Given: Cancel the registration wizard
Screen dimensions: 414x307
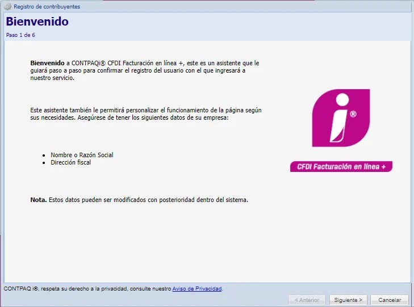Looking at the screenshot, I should [390, 300].
